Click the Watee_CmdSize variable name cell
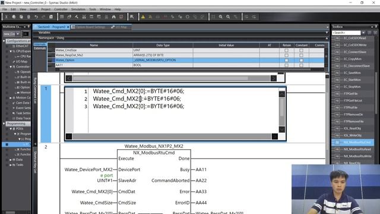The height and width of the screenshot is (214, 380). 94,50
